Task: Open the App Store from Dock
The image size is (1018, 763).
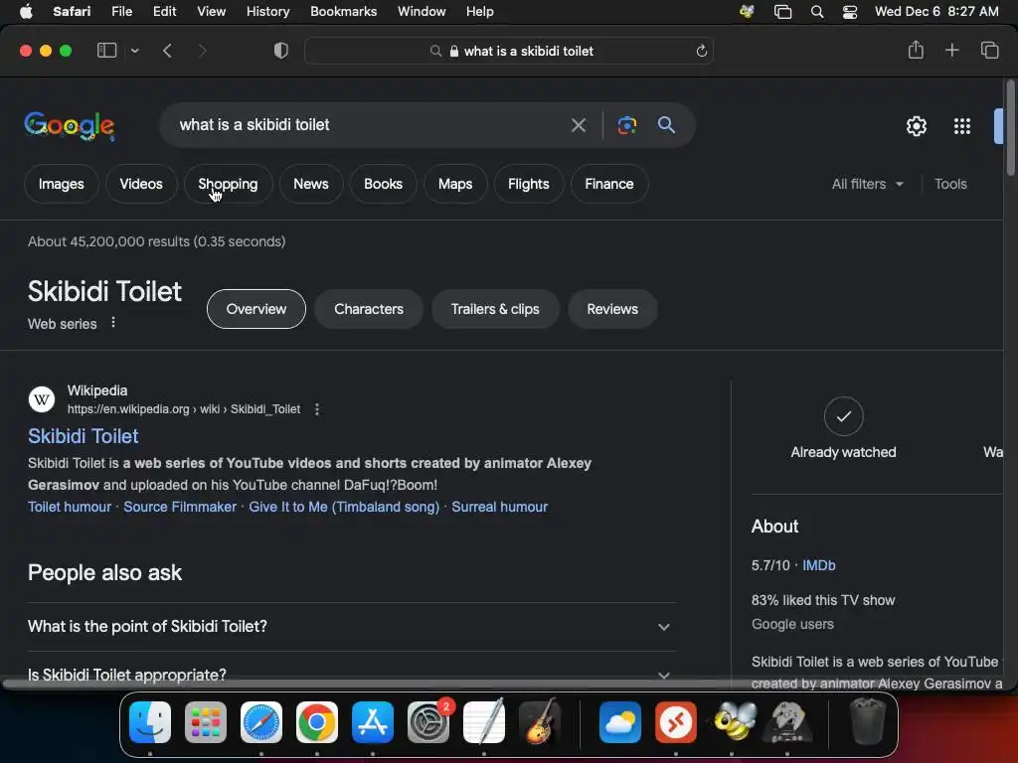Action: [x=373, y=721]
